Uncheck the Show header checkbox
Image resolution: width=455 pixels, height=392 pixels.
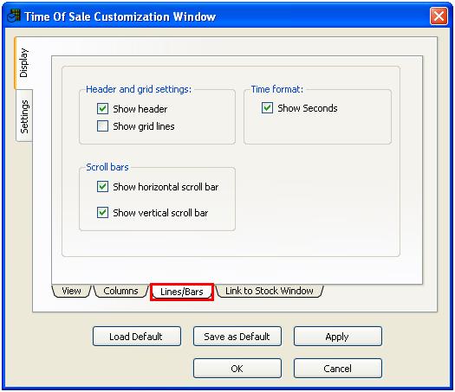pos(103,109)
